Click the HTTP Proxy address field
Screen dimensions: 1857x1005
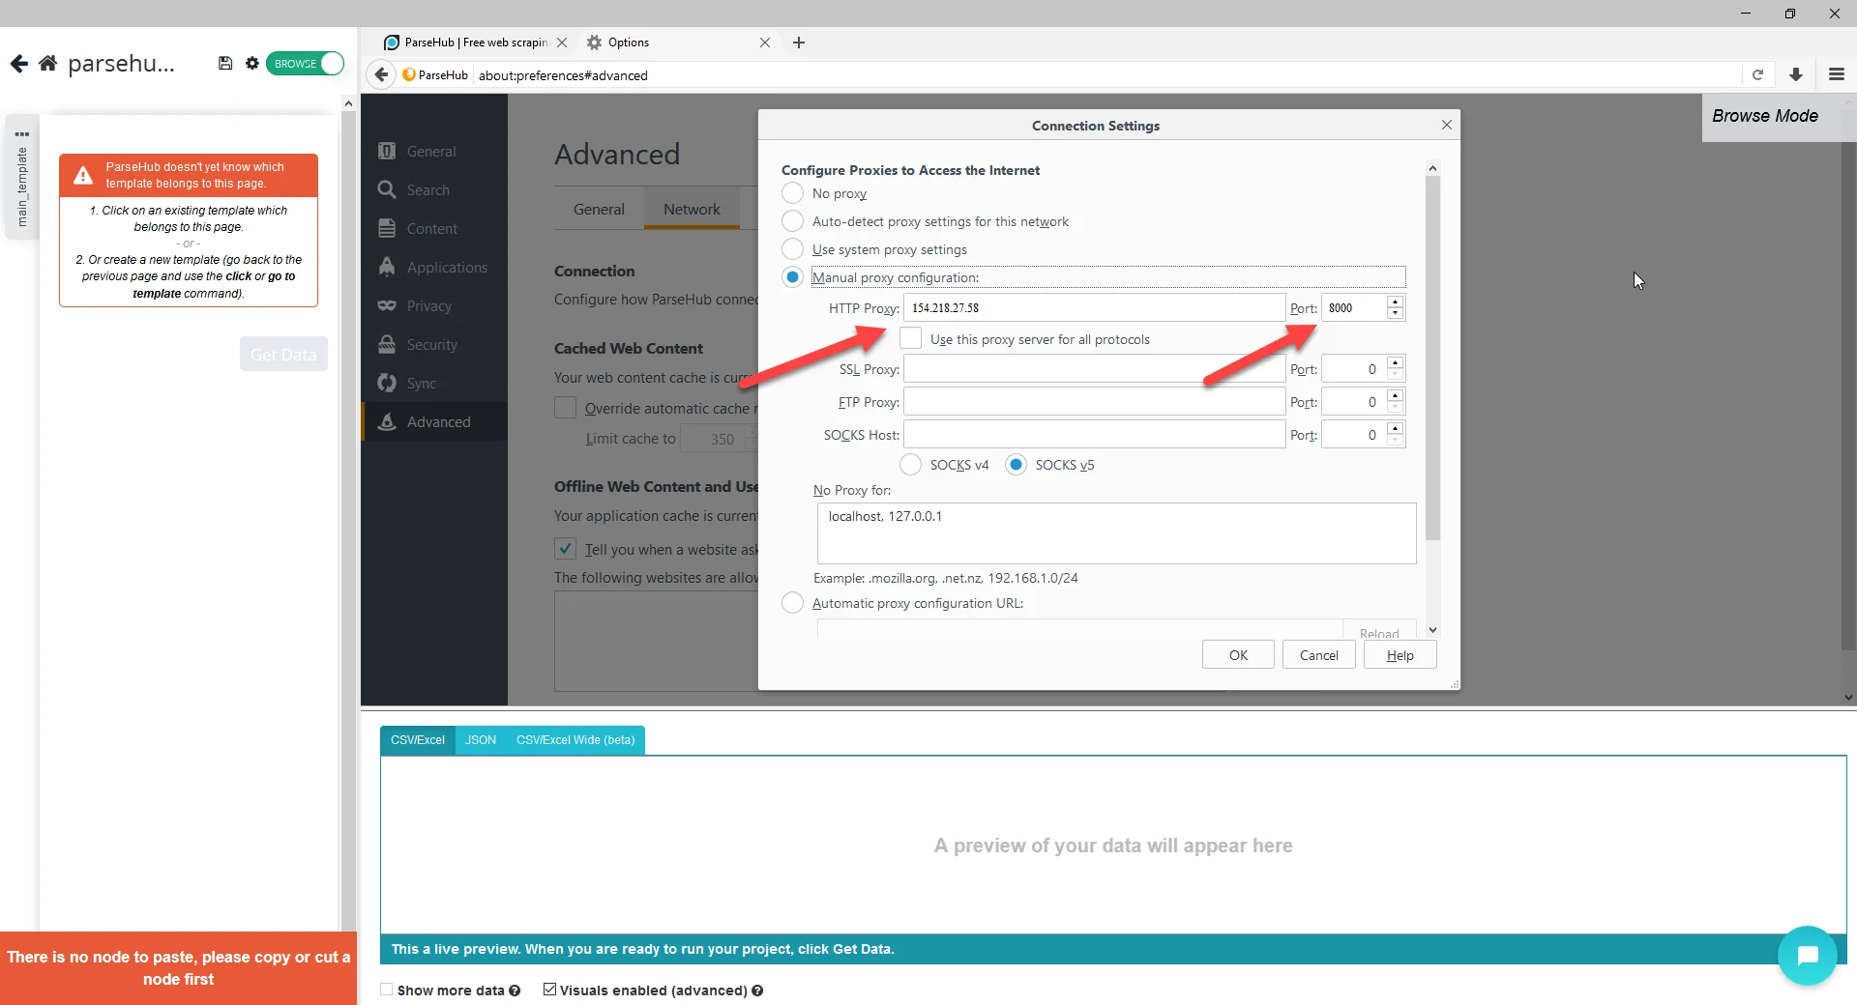1094,308
